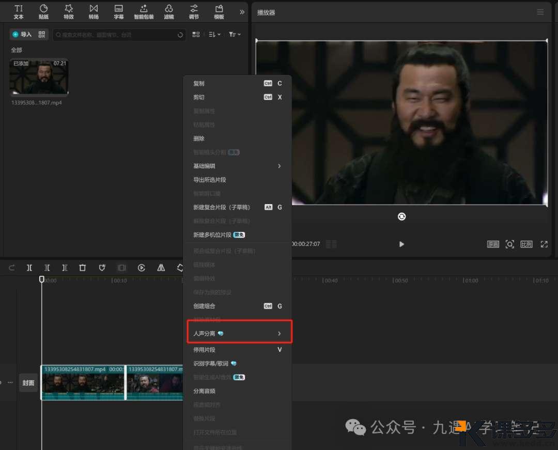Choose 创建组合 from the context menu

(x=238, y=306)
